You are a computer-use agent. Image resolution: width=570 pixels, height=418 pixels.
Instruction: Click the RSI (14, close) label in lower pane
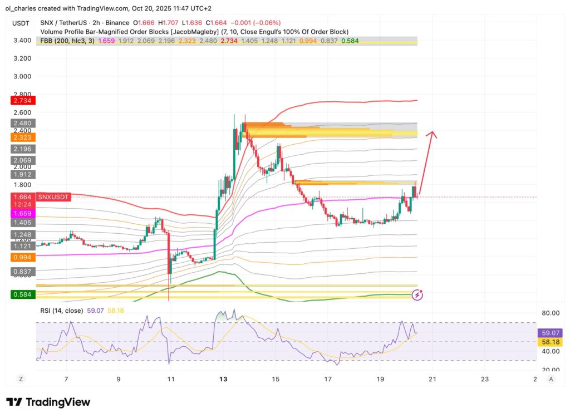[x=61, y=309]
